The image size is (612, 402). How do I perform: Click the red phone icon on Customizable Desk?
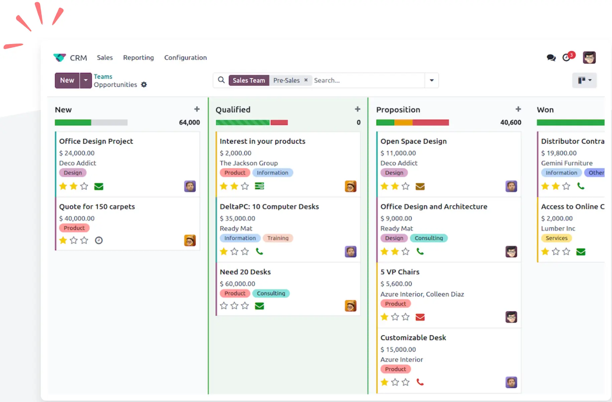click(420, 382)
